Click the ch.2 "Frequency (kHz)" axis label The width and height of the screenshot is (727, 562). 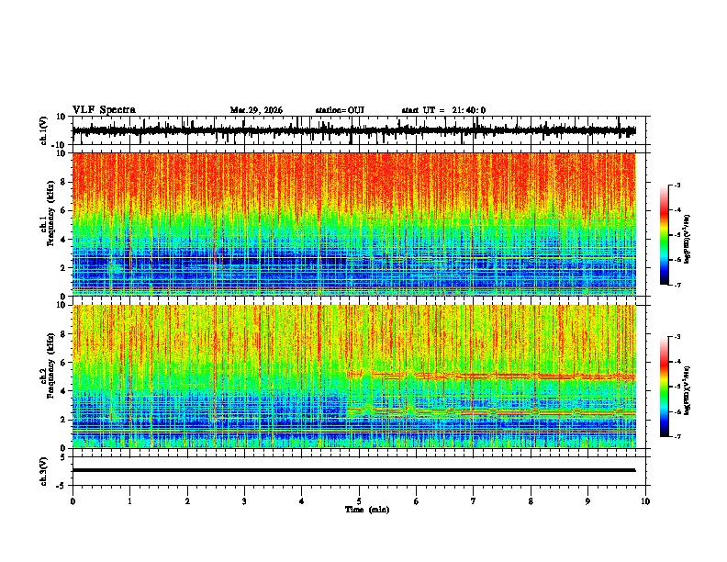pyautogui.click(x=51, y=365)
